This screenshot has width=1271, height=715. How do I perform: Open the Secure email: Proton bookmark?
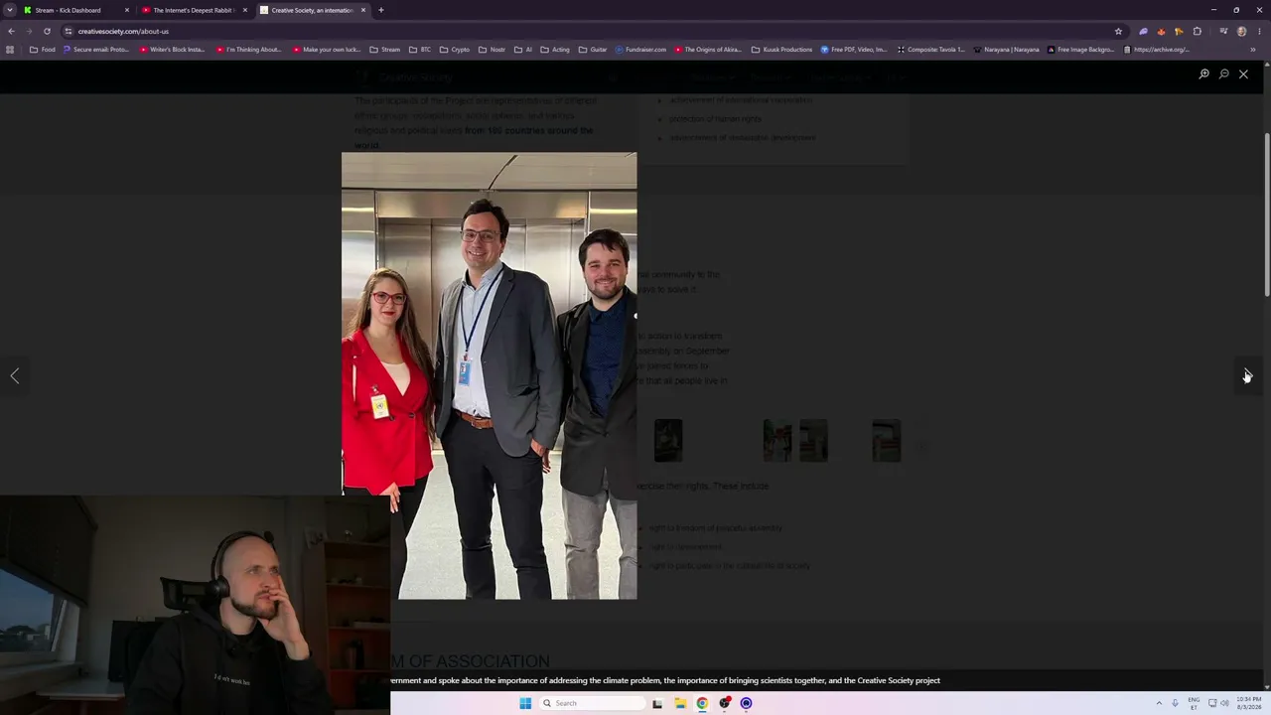point(97,50)
